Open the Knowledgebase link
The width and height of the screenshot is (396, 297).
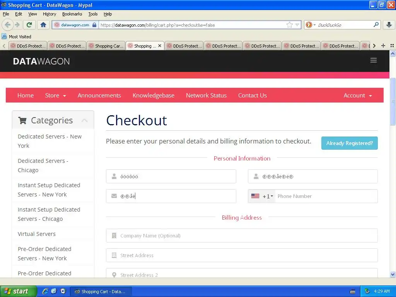point(154,96)
